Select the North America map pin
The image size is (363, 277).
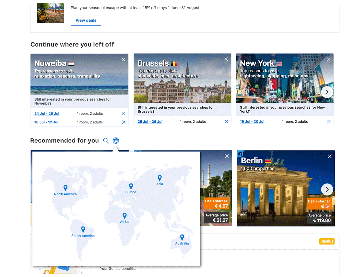[65, 188]
